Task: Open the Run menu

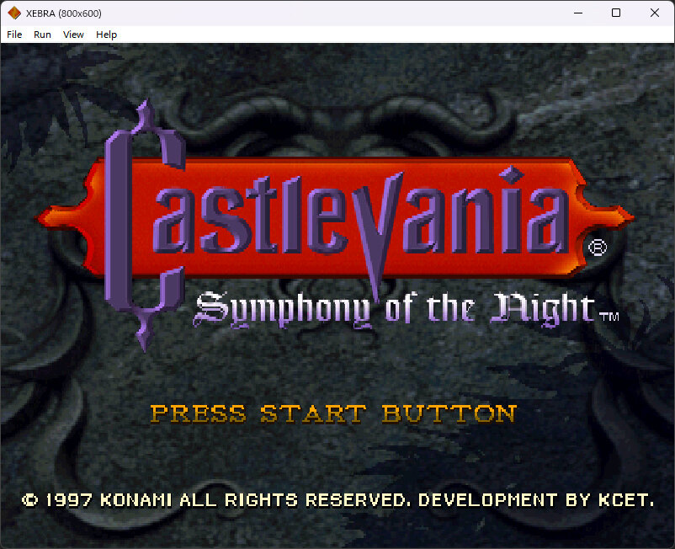Action: click(42, 35)
